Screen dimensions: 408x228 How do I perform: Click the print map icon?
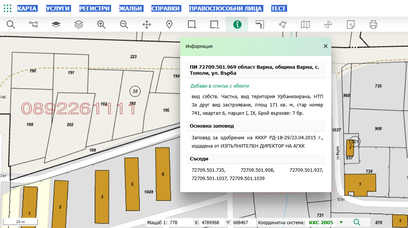(x=373, y=25)
